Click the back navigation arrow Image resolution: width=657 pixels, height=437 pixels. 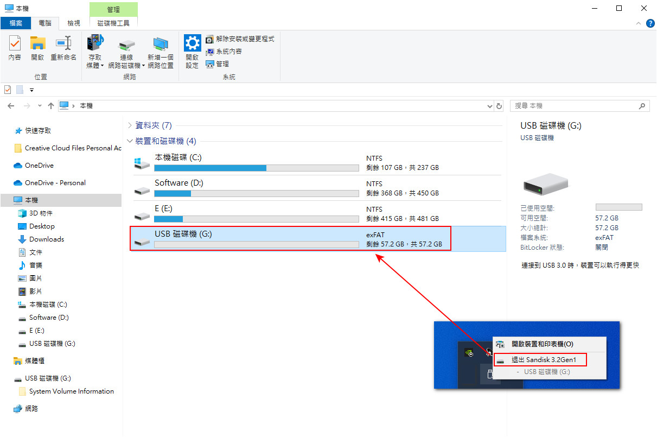point(11,105)
